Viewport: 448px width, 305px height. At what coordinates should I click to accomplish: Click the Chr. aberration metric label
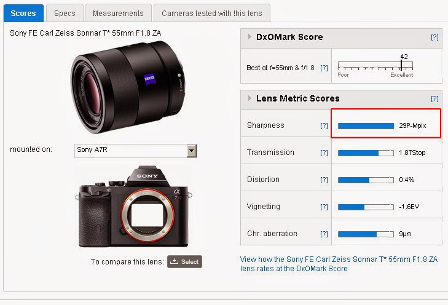tap(272, 234)
